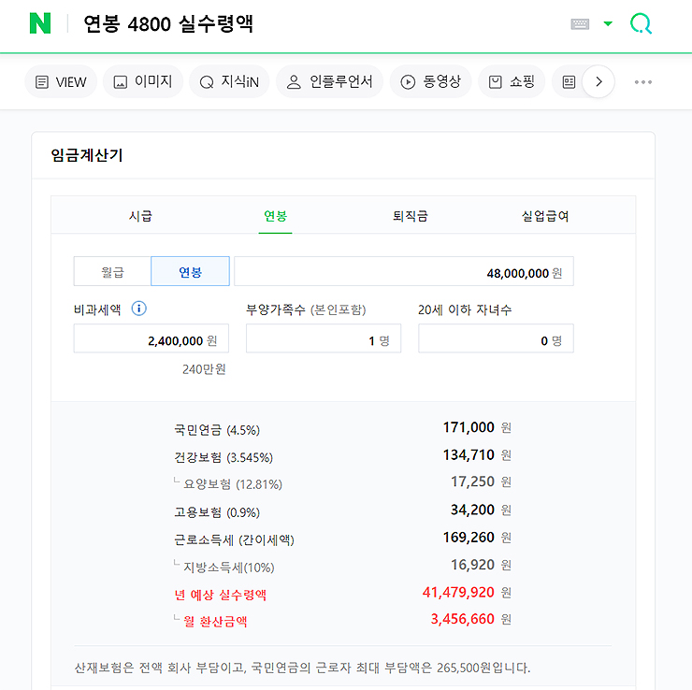The image size is (692, 690).
Task: Click the 요양보험 (12.81%) label
Action: 233,484
